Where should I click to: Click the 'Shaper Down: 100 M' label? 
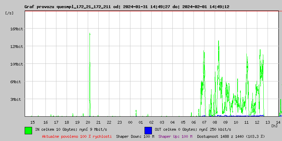coord(135,136)
